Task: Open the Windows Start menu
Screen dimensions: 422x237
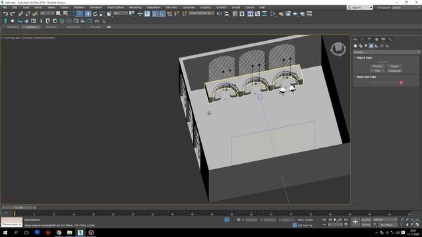Action: [x=5, y=232]
